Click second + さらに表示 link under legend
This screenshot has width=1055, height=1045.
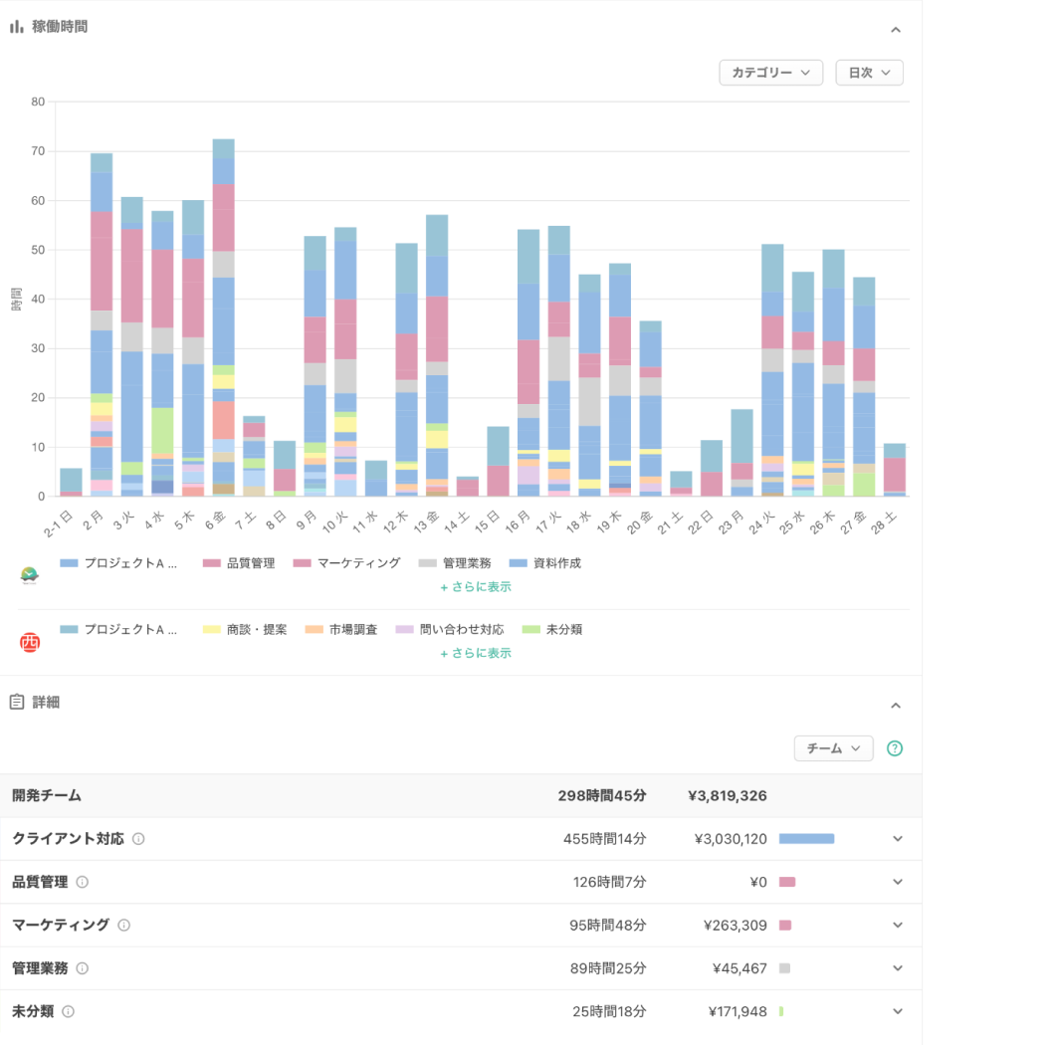(475, 654)
